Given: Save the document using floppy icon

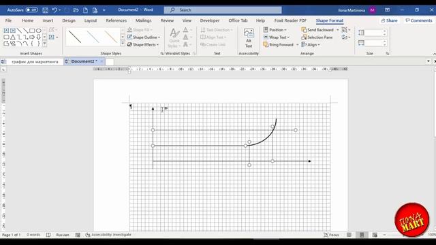Looking at the screenshot, I should click(45, 10).
